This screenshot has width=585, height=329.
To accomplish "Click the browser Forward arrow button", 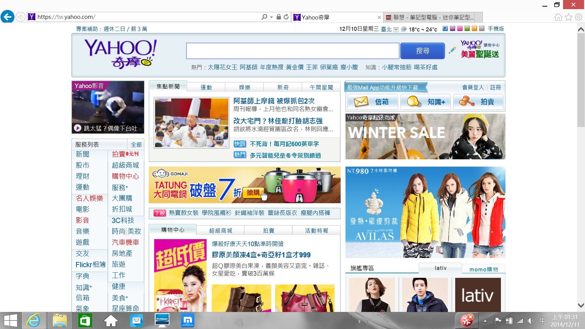I will (x=20, y=17).
